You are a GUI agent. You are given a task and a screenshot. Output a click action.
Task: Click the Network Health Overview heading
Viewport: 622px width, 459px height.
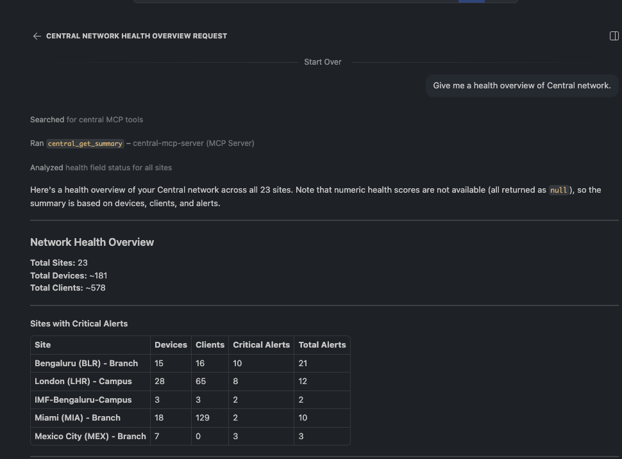point(92,242)
